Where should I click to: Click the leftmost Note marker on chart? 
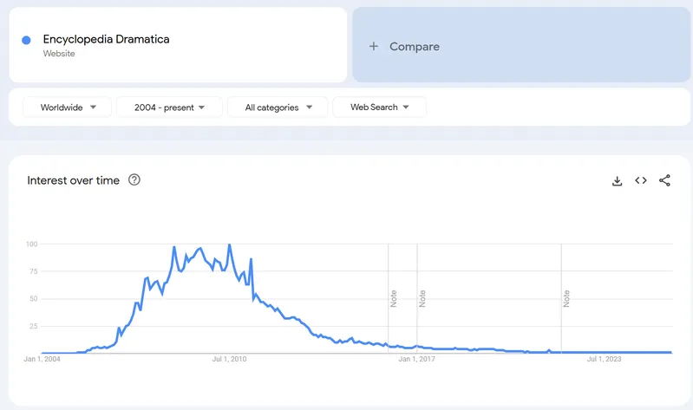coord(394,298)
